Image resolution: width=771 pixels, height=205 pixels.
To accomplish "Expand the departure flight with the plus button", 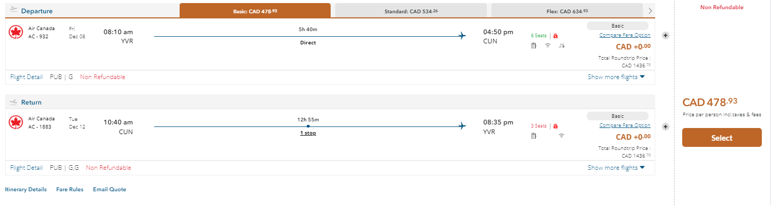I will click(665, 36).
